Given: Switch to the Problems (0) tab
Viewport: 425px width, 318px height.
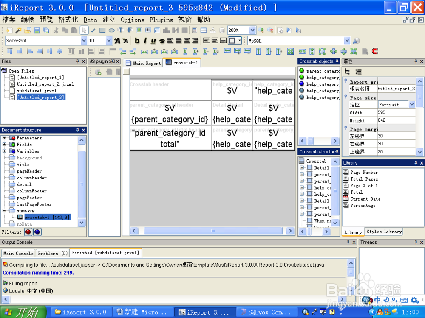Looking at the screenshot, I should [x=53, y=254].
